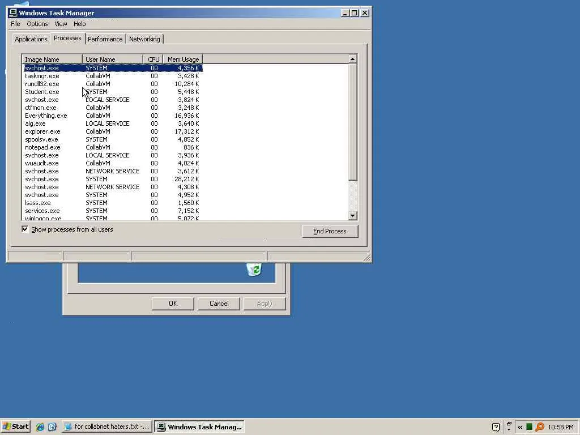The width and height of the screenshot is (580, 435).
Task: Open the Help menu
Action: (79, 24)
